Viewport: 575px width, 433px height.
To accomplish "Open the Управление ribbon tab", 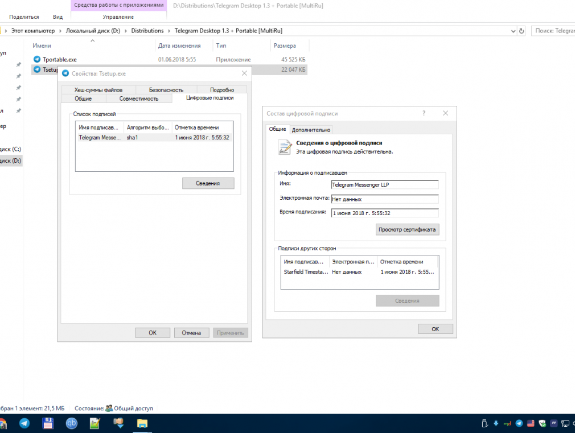I will click(118, 17).
